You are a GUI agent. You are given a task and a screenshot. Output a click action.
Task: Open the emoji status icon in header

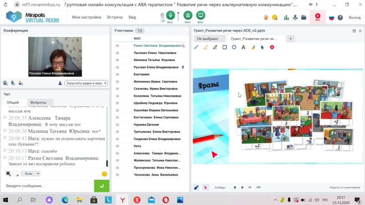[x=275, y=17]
